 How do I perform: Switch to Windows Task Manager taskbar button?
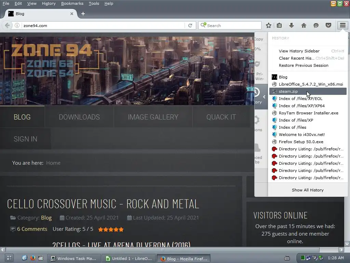(74, 258)
